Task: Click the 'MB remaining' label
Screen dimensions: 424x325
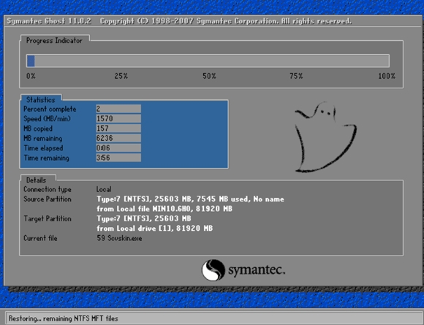Action: point(43,138)
